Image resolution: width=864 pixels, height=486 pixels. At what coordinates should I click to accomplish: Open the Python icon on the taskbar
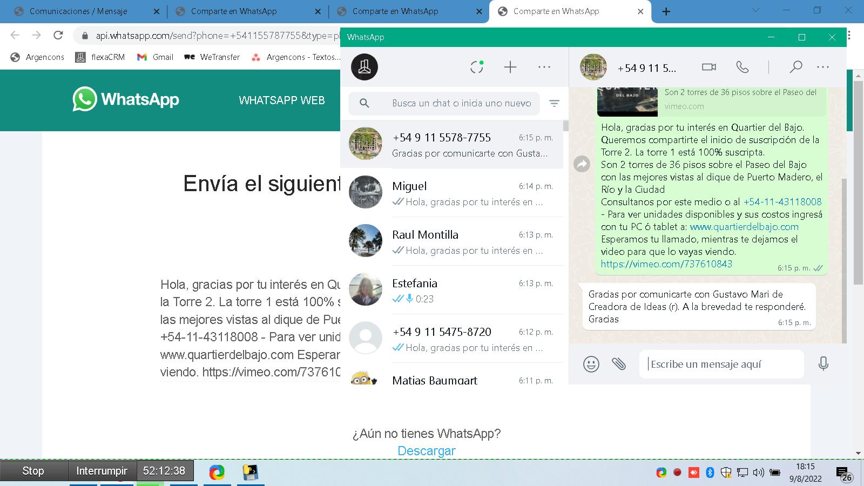pyautogui.click(x=250, y=473)
